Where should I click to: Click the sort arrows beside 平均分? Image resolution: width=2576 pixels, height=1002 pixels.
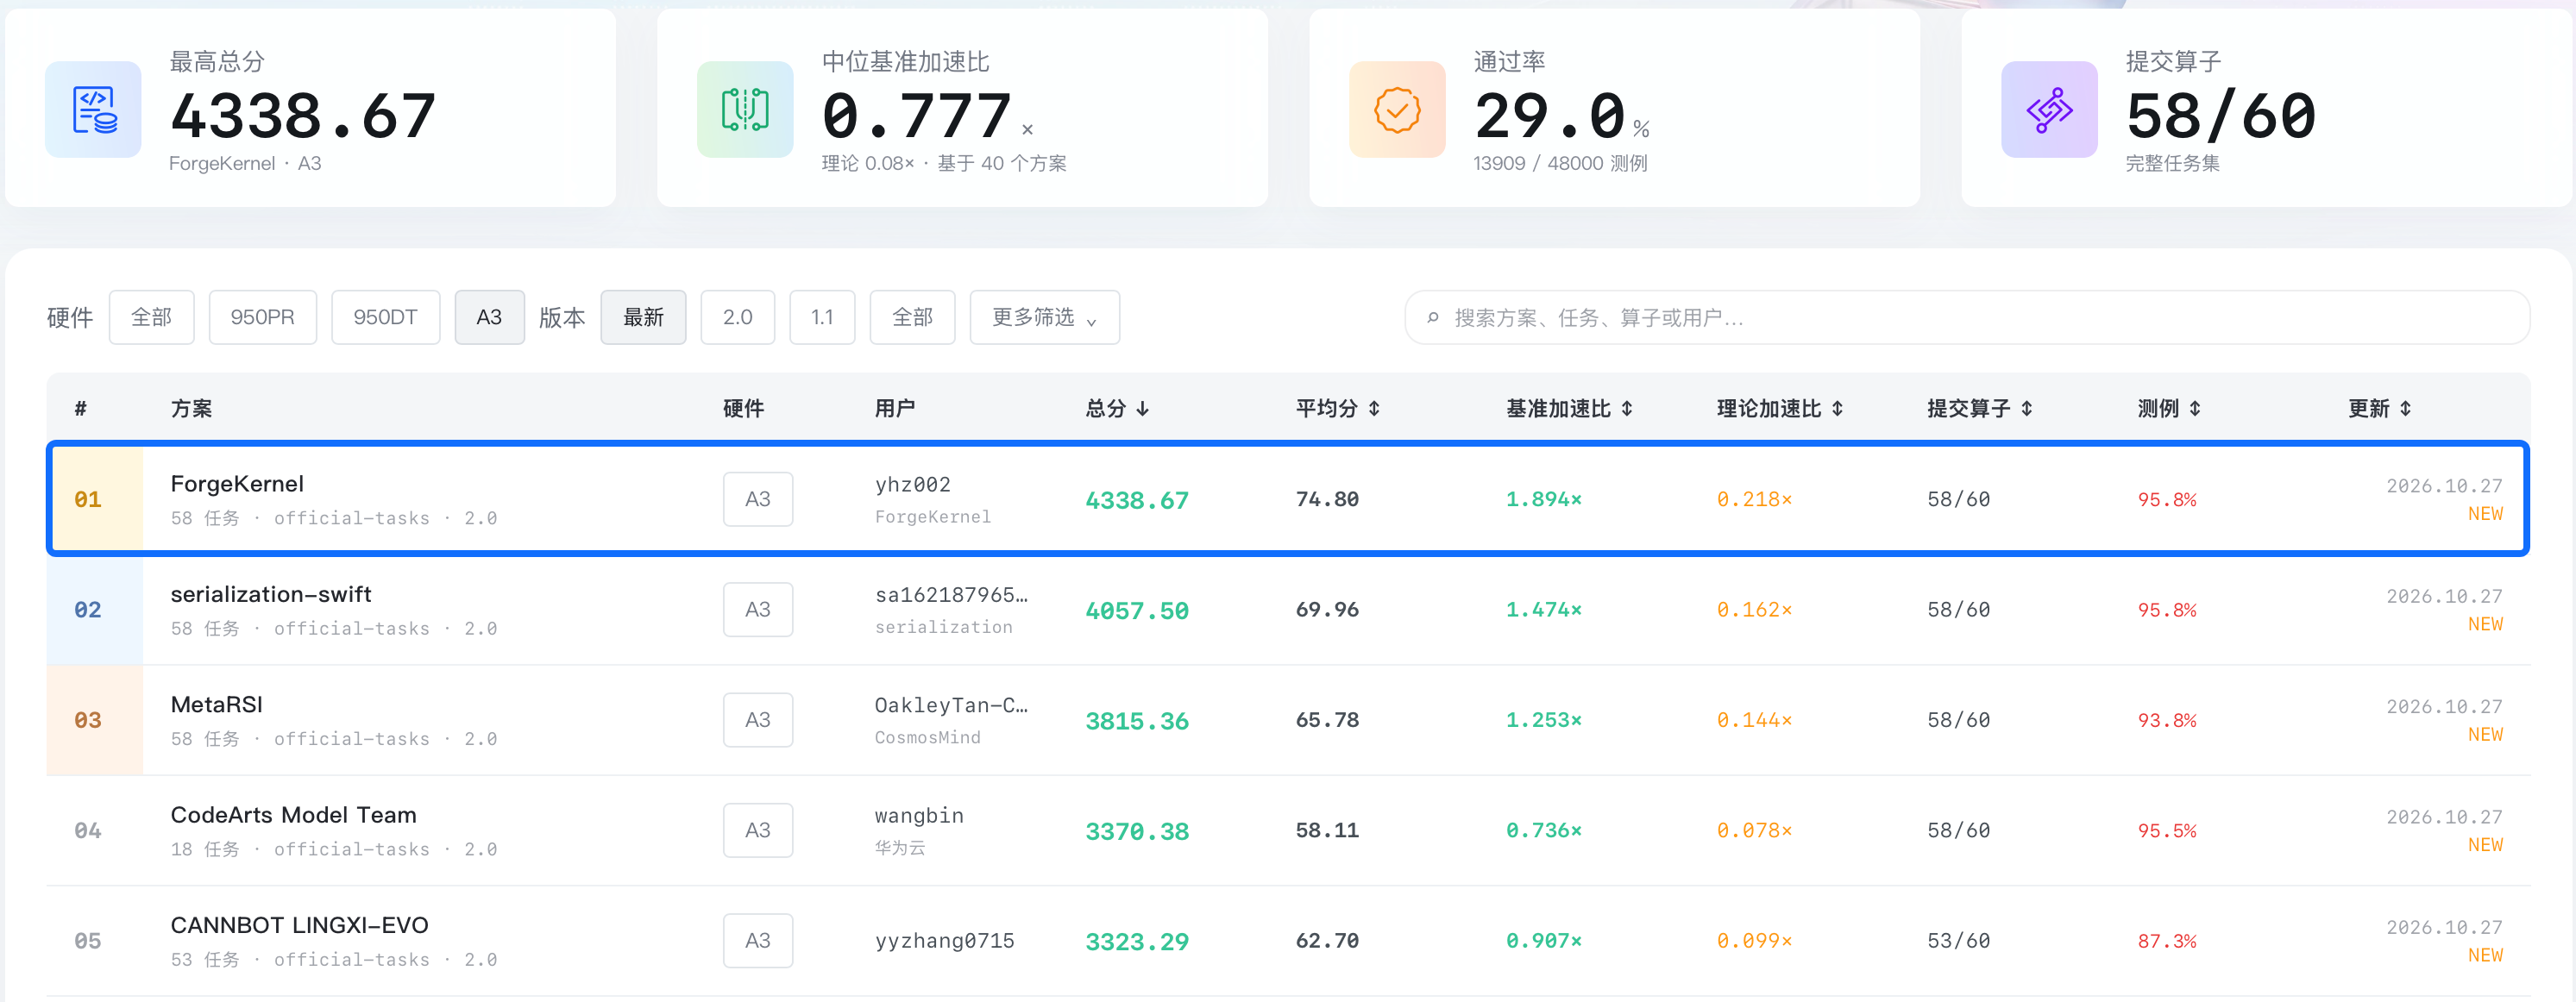click(x=1374, y=408)
